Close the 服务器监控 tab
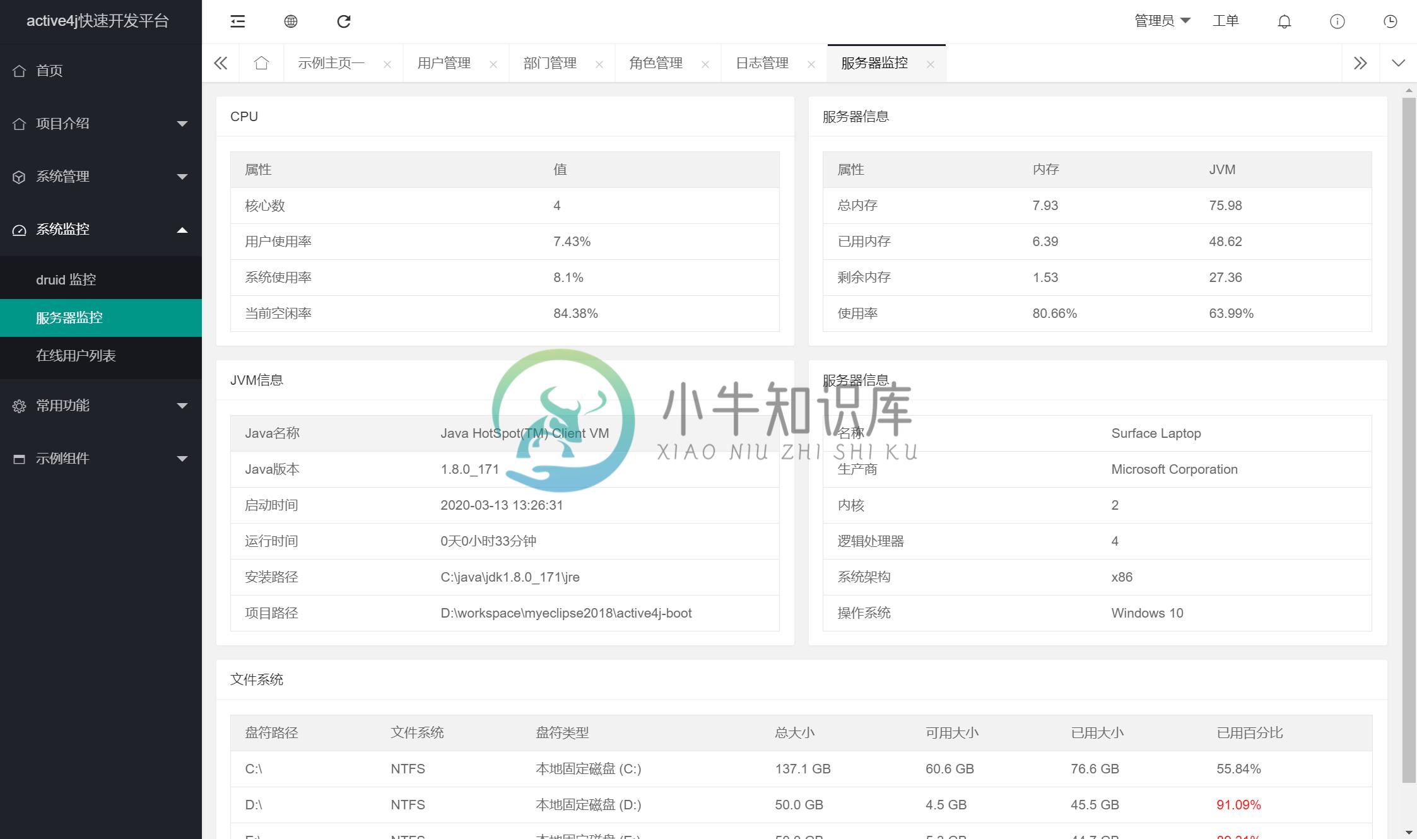Screen dimensions: 1417x839 (x=930, y=64)
